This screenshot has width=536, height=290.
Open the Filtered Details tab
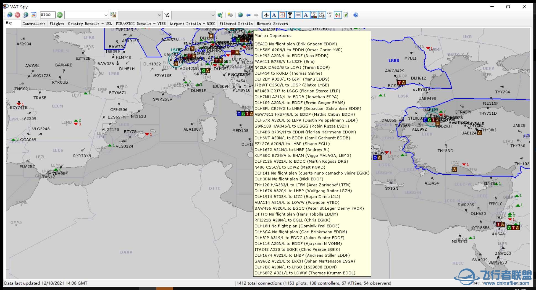coord(236,24)
